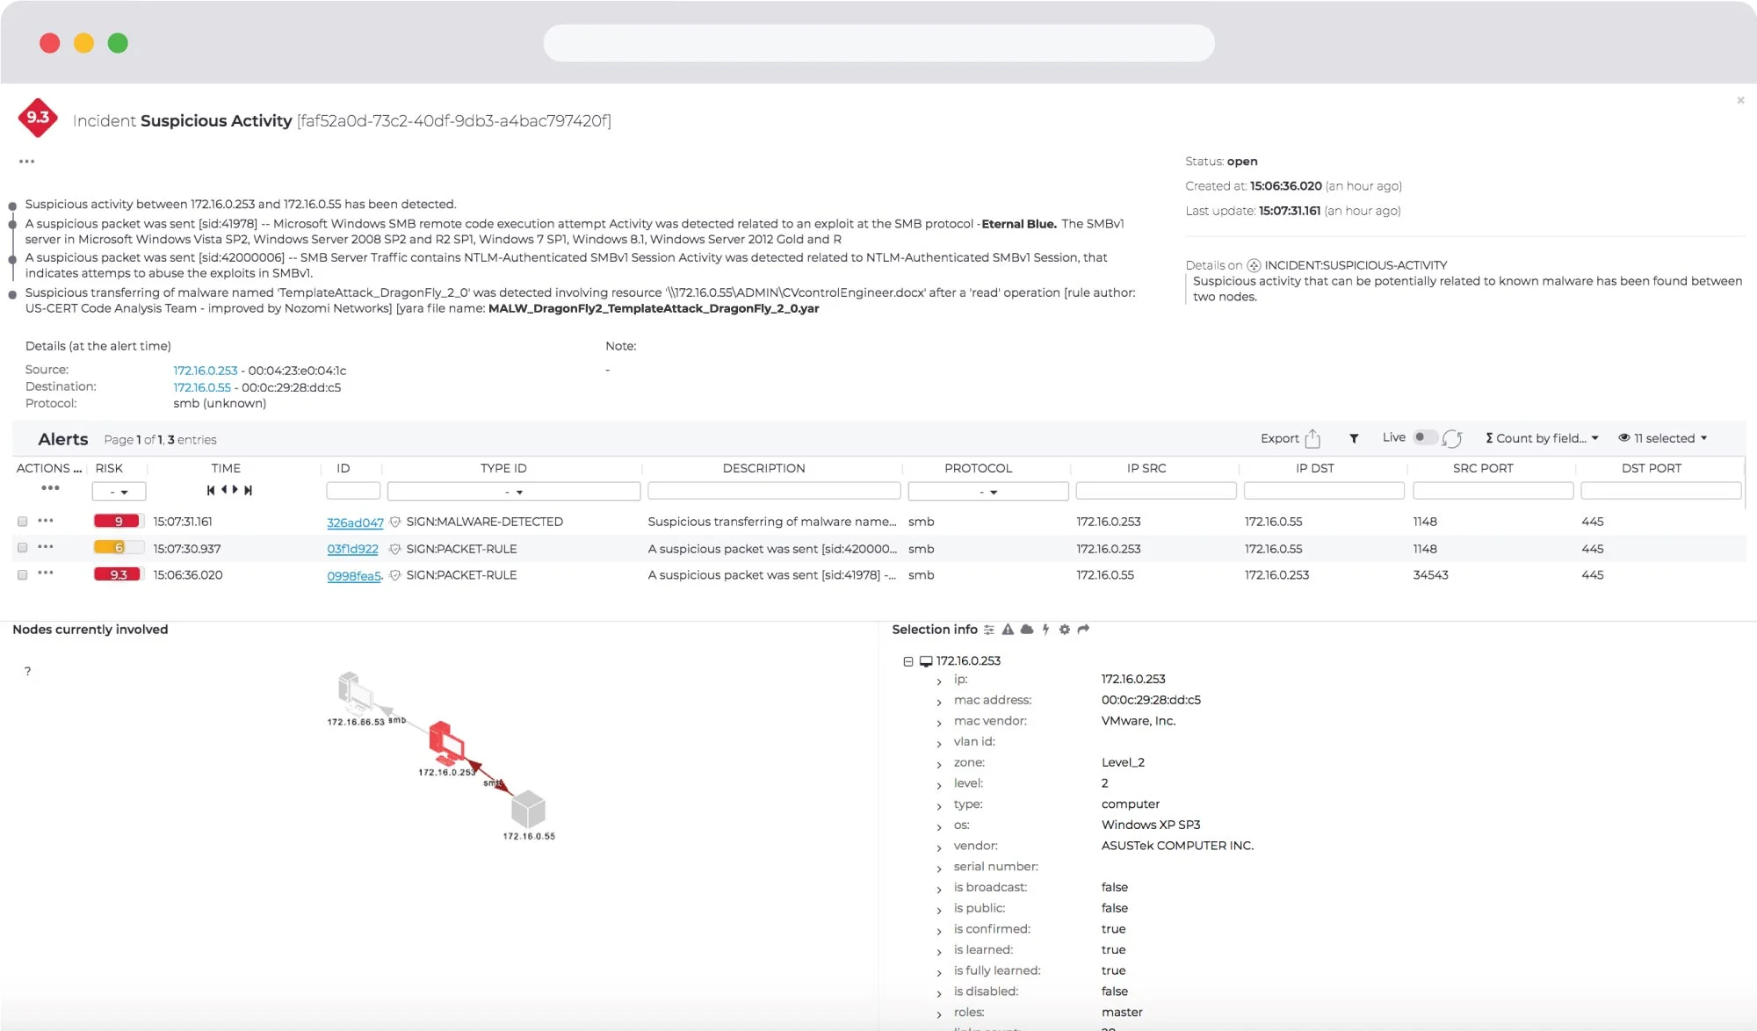This screenshot has height=1031, width=1757.
Task: Select the checkbox for alert 0998fea5
Action: [x=23, y=575]
